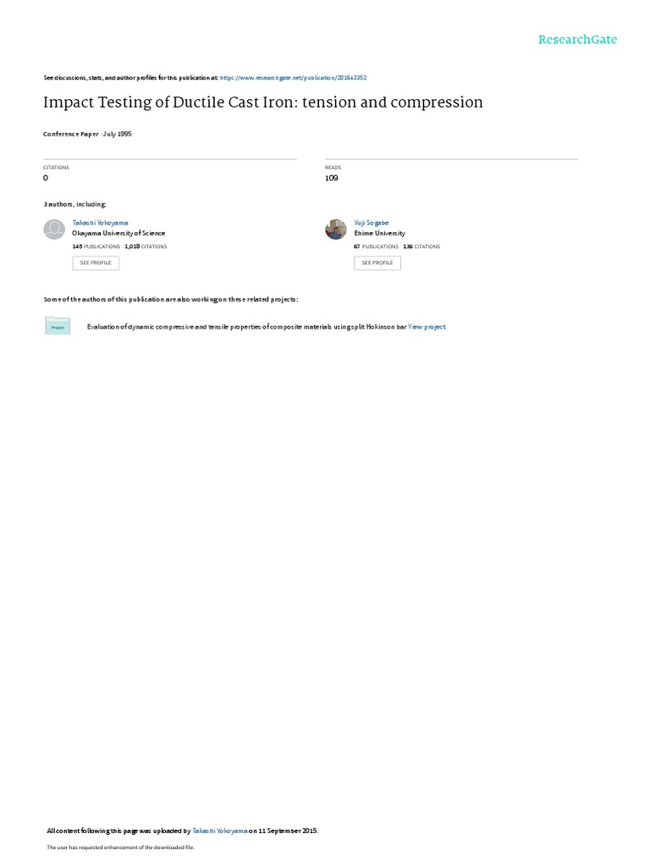Image resolution: width=650 pixels, height=867 pixels.
Task: Click Takashi Yokoyama's gray avatar icon
Action: tap(54, 229)
